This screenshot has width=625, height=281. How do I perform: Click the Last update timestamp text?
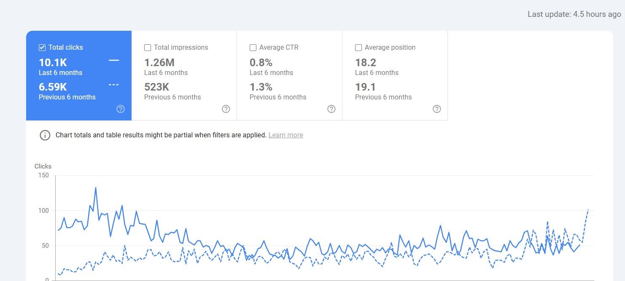574,14
